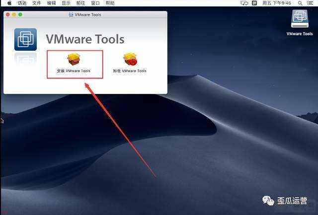The width and height of the screenshot is (318, 215).
Task: Click the 卸载 VMware Tools uninstaller icon
Action: click(x=130, y=59)
